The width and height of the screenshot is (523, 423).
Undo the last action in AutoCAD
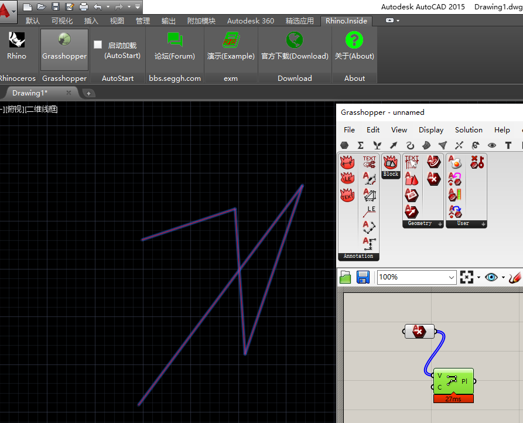point(98,6)
